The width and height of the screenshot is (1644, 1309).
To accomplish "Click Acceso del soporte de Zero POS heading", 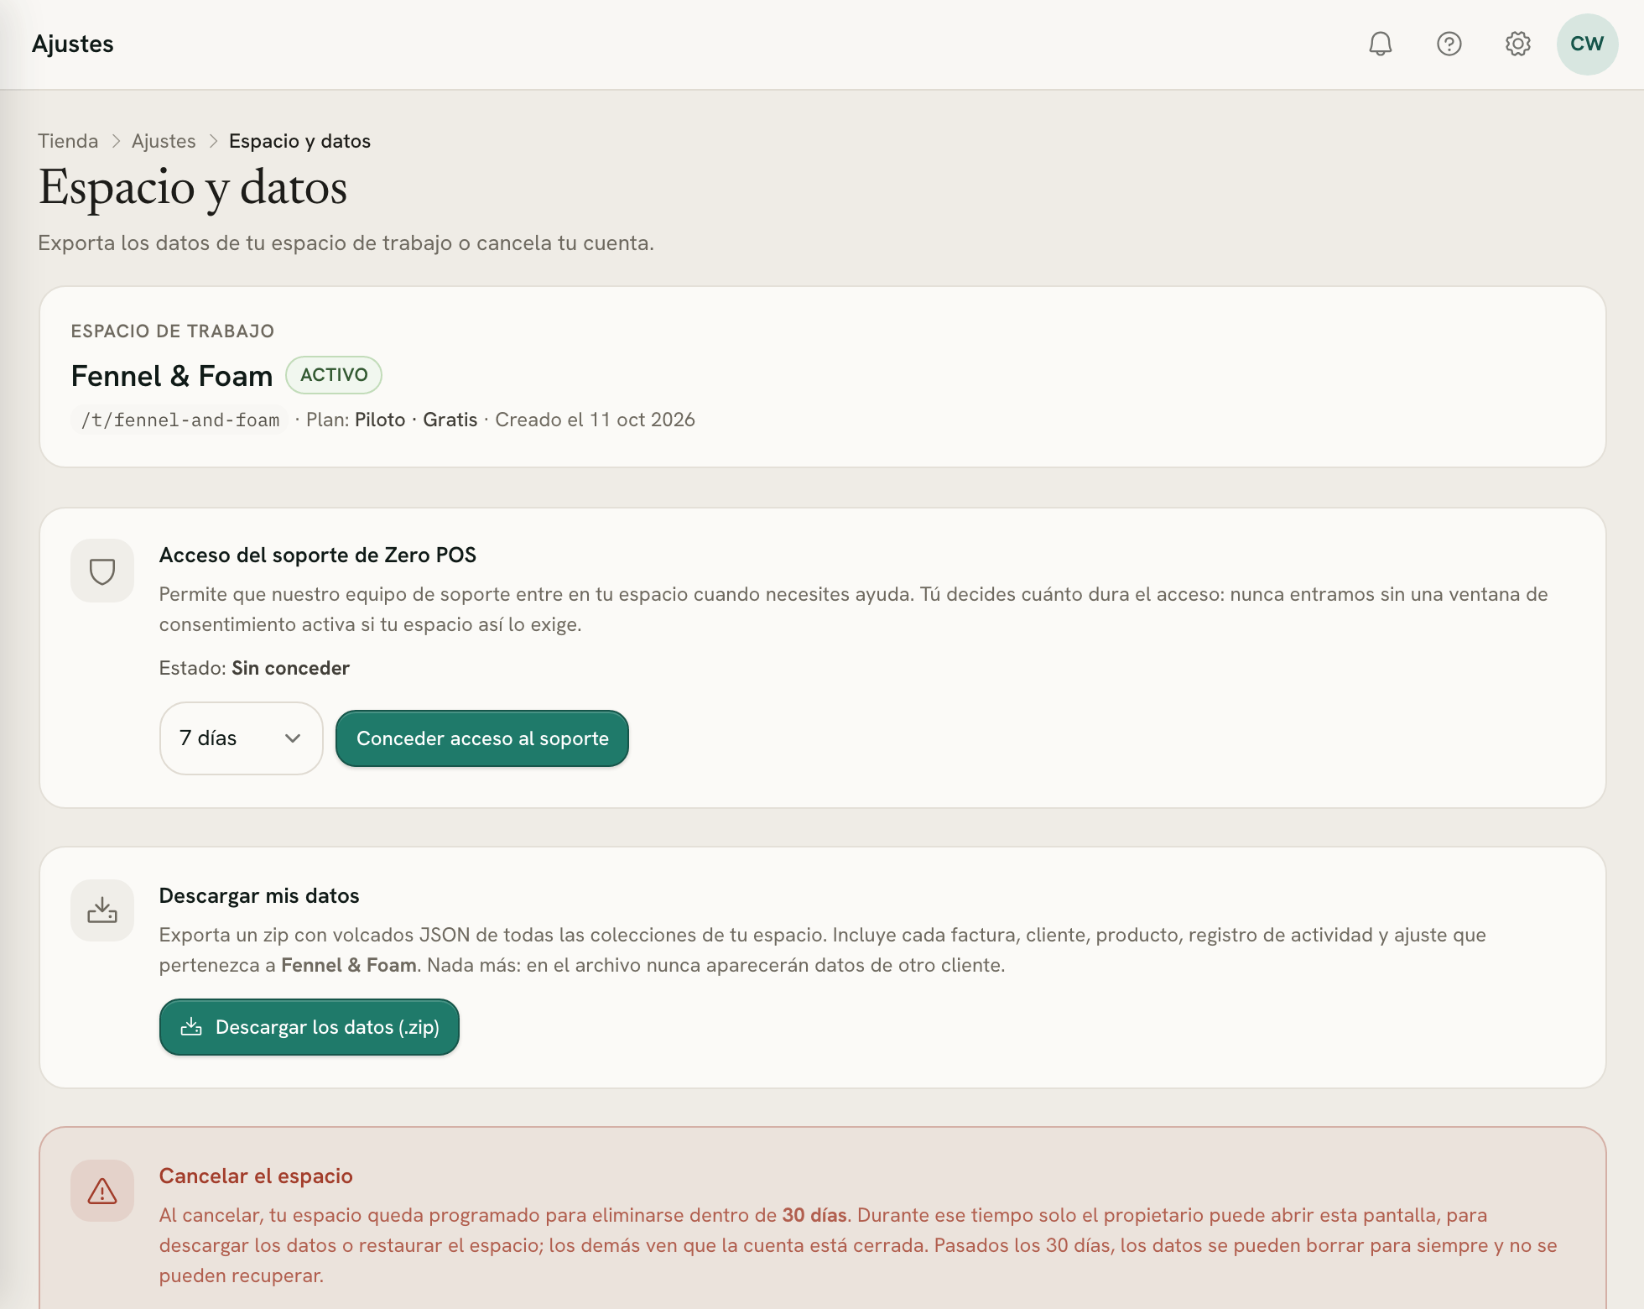I will (x=318, y=555).
